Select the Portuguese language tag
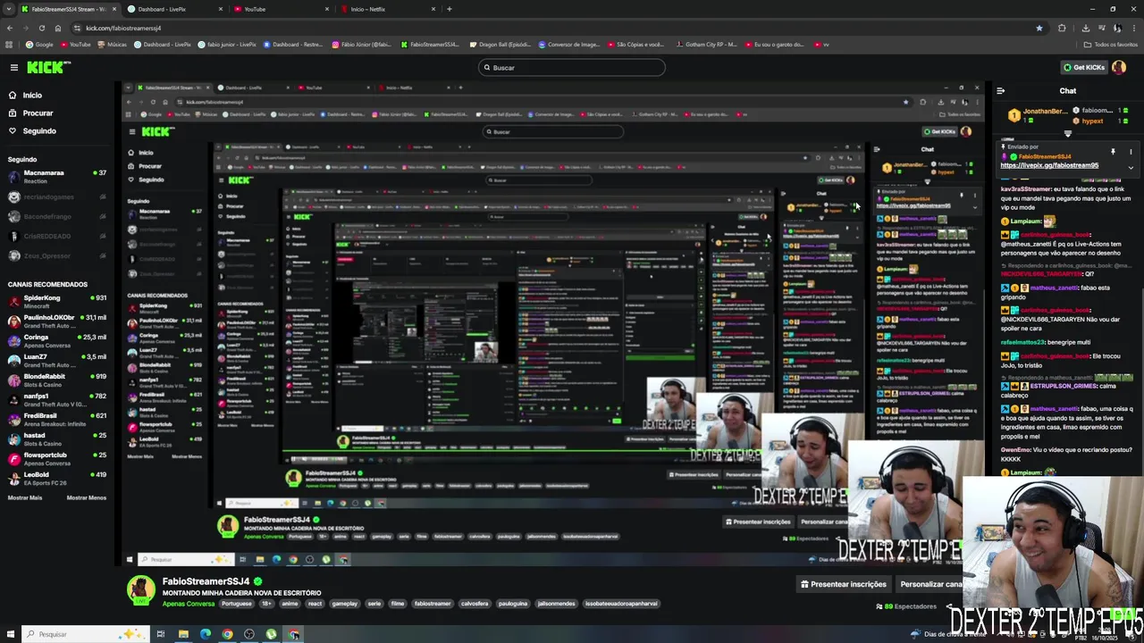The height and width of the screenshot is (643, 1144). [237, 604]
